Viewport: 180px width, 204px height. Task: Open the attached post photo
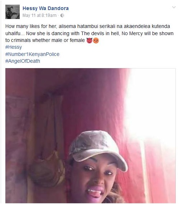[91, 136]
